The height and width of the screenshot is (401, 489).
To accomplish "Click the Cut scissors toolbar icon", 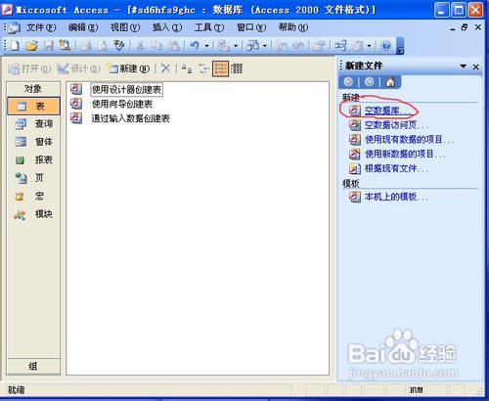I will click(140, 46).
